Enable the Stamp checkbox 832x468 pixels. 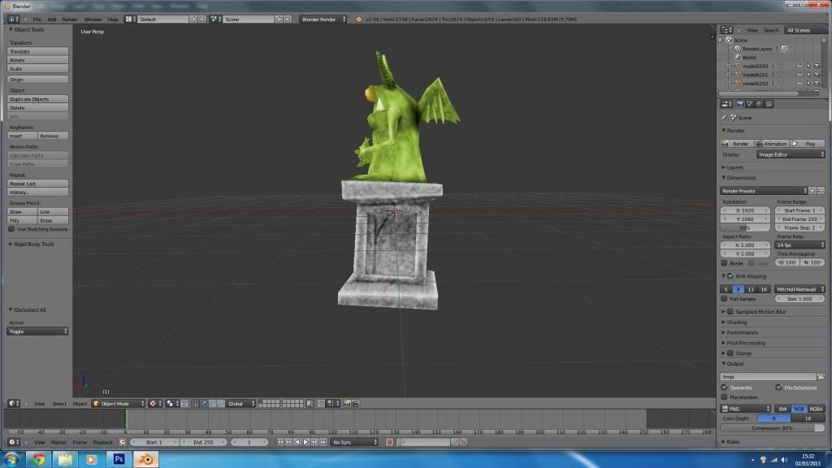(730, 353)
